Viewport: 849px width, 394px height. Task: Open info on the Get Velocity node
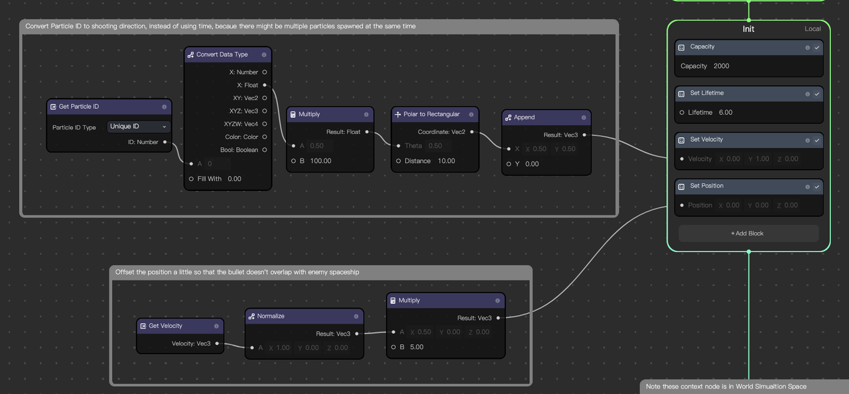tap(216, 326)
